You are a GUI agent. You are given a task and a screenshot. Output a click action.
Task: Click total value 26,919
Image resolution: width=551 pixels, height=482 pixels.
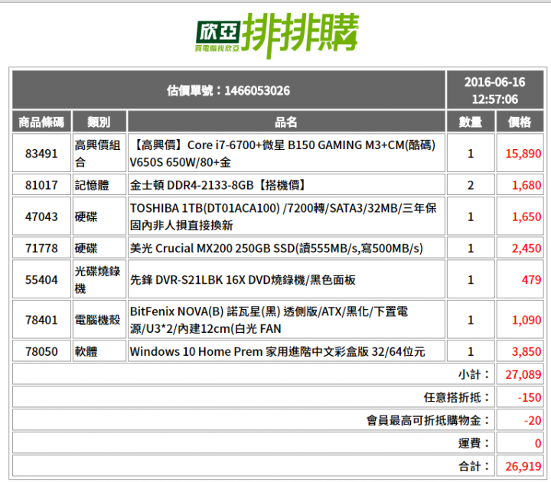click(x=523, y=466)
